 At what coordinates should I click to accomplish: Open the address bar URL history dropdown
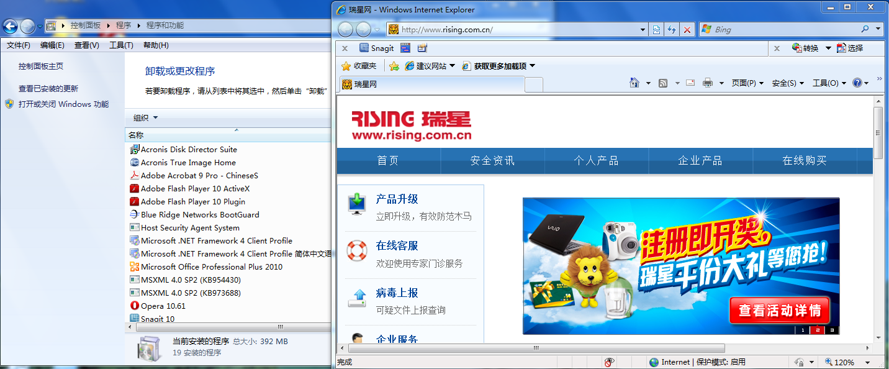pyautogui.click(x=643, y=29)
